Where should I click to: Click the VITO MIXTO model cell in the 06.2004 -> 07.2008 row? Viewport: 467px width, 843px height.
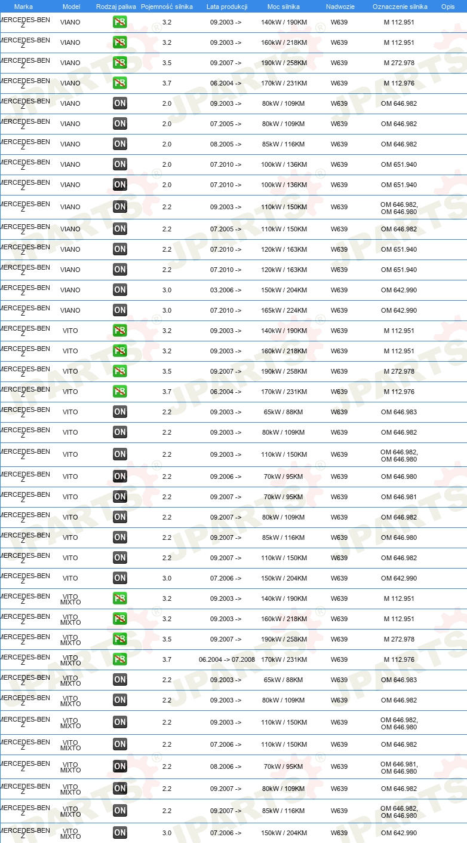(x=70, y=660)
